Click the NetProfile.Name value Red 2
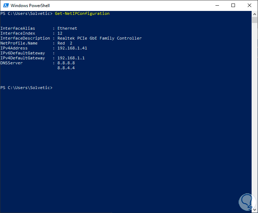Viewport: 258px width, 213px height. click(x=65, y=43)
